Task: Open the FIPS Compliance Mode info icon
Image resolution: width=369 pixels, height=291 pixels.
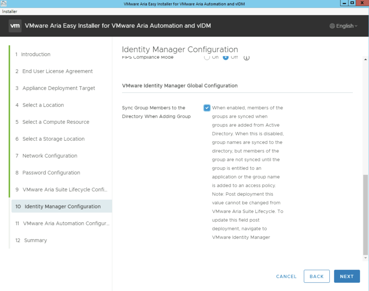Action: pyautogui.click(x=246, y=57)
